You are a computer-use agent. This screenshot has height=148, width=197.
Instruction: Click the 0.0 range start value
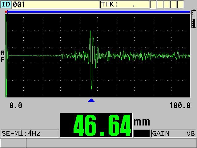(16, 106)
